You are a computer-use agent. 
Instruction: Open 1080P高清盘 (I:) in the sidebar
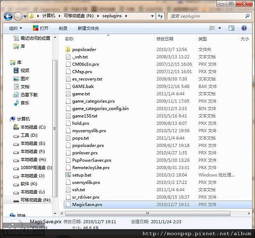pos(33,168)
